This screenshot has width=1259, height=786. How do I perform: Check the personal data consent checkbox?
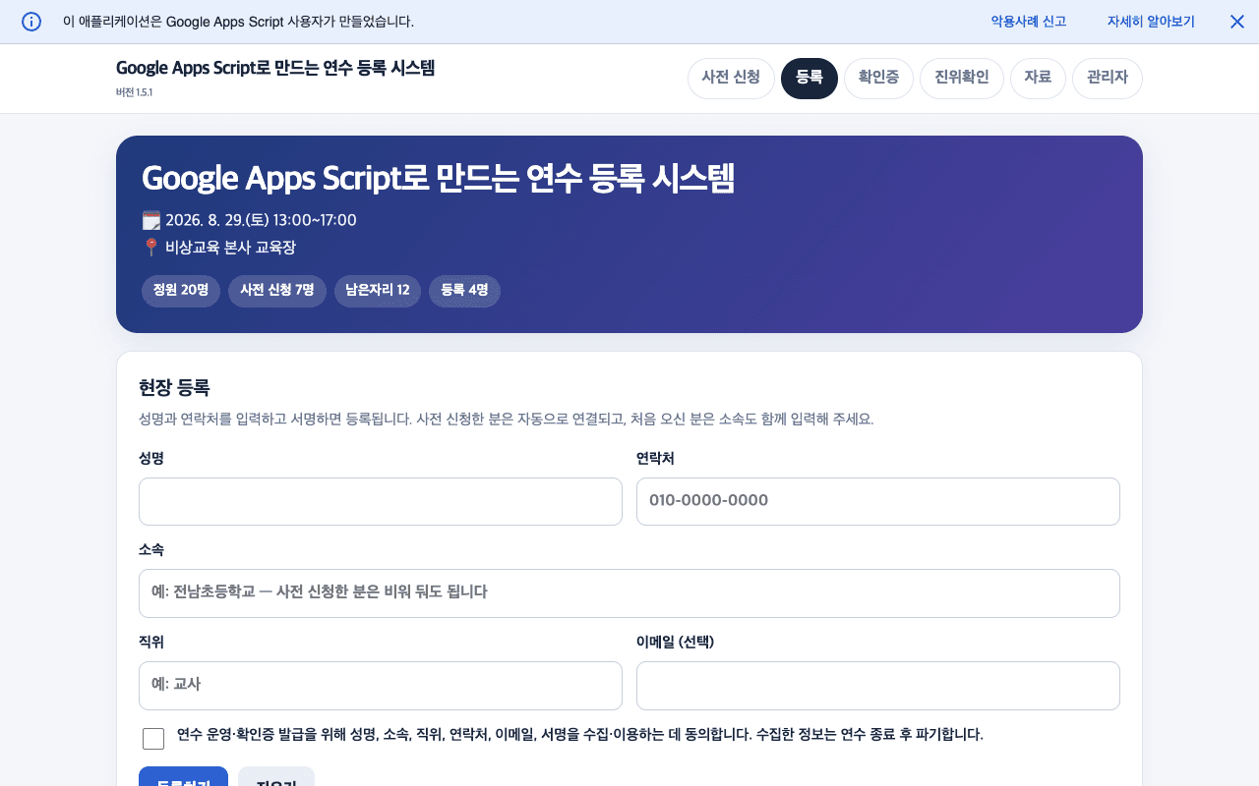[x=153, y=739]
